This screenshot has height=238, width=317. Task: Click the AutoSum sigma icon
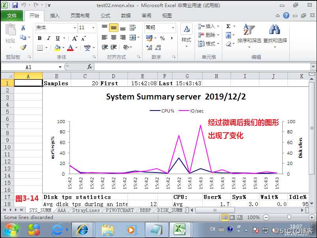[229, 26]
